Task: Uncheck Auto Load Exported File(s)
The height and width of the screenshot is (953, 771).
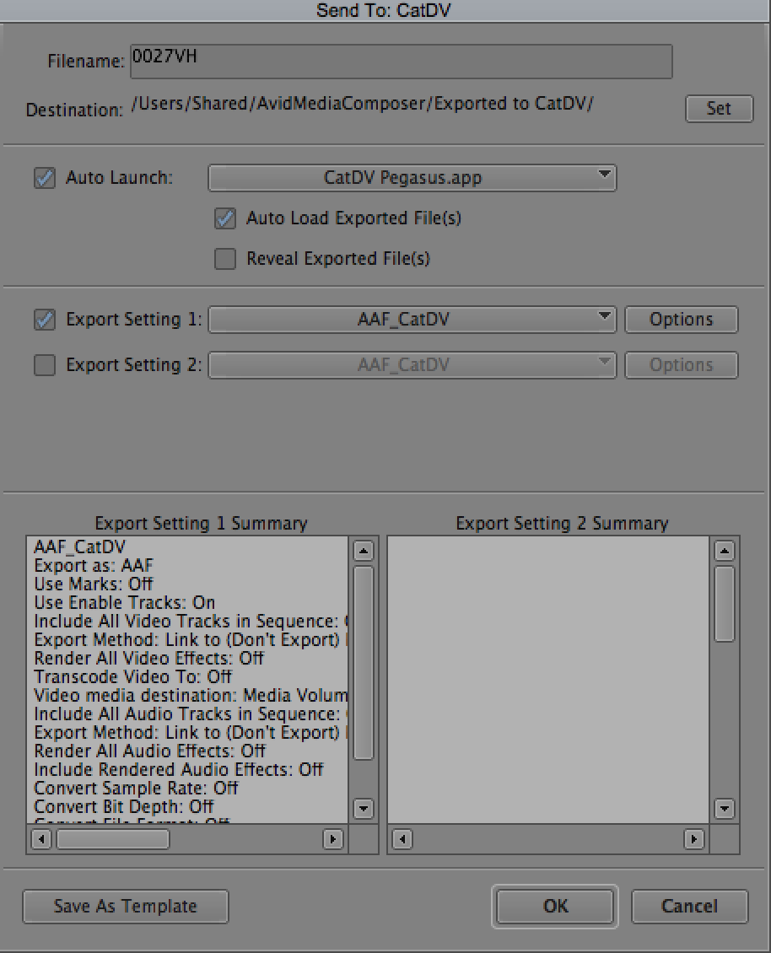Action: coord(225,218)
